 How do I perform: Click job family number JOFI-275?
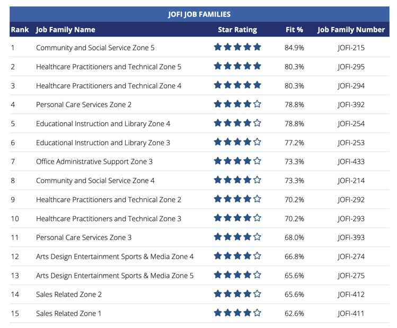[x=351, y=276]
